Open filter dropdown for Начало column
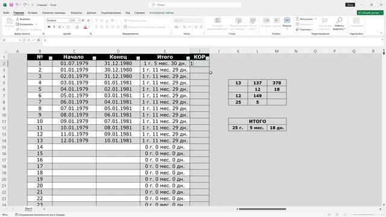This screenshot has height=217, width=386. [94, 58]
